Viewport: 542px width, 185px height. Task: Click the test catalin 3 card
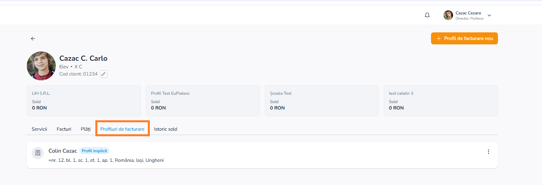441,101
